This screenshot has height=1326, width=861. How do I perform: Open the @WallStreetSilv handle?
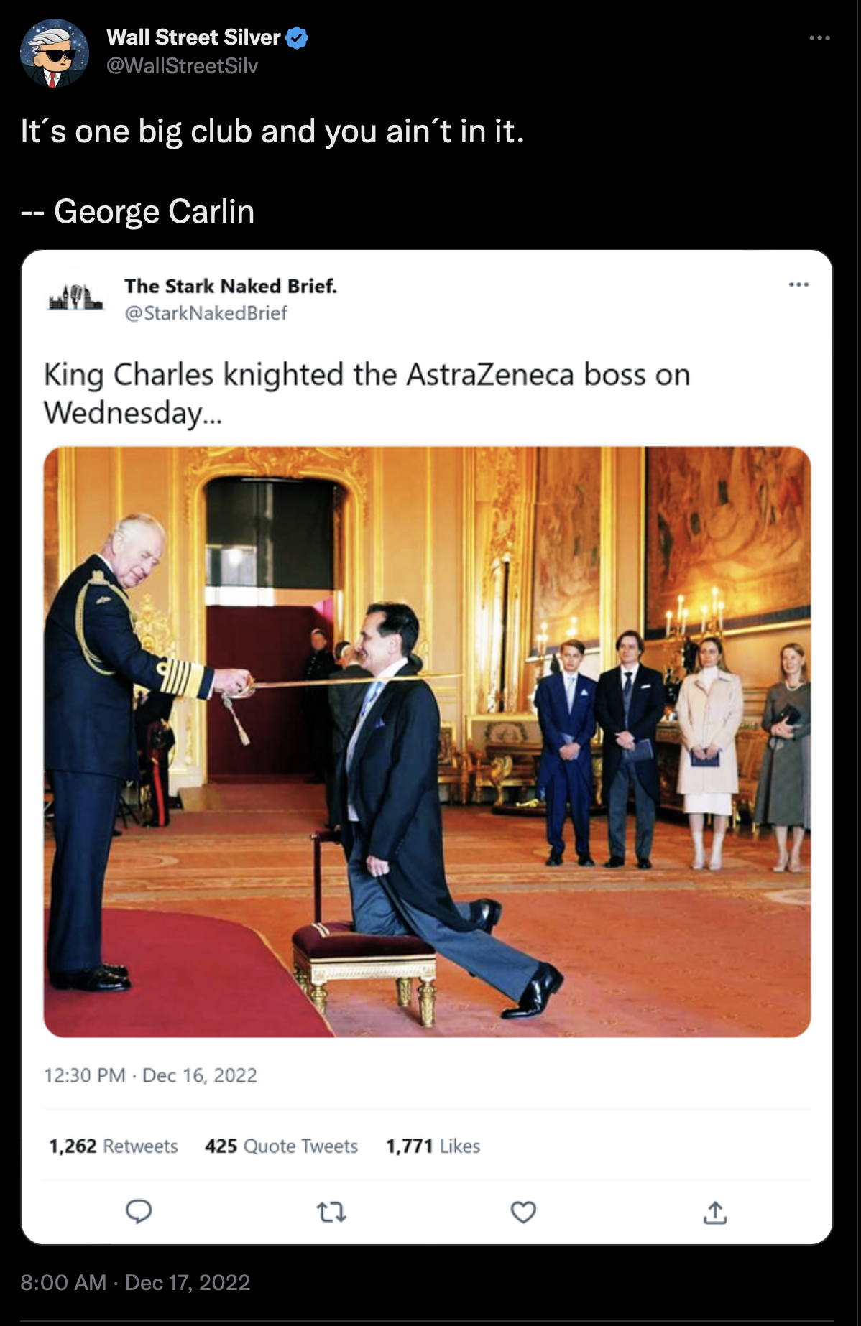tap(182, 66)
